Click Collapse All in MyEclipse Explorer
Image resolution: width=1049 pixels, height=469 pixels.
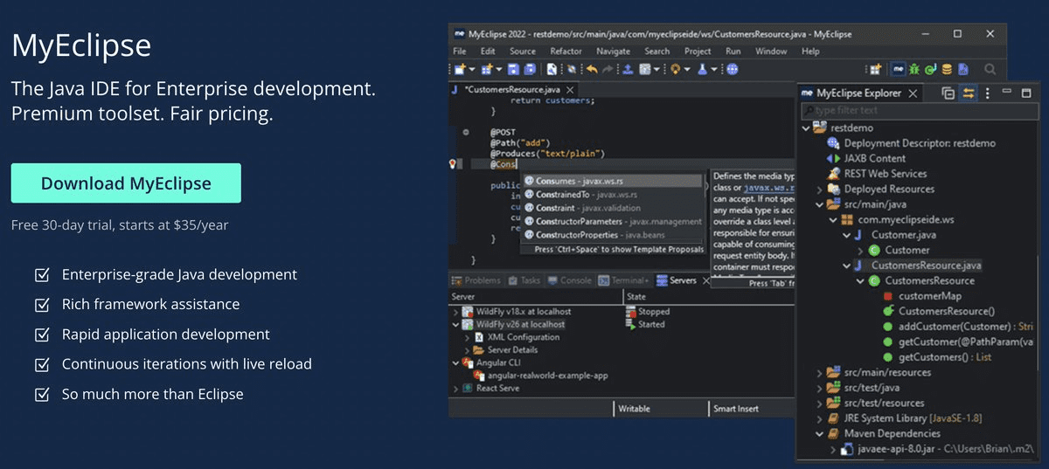948,93
